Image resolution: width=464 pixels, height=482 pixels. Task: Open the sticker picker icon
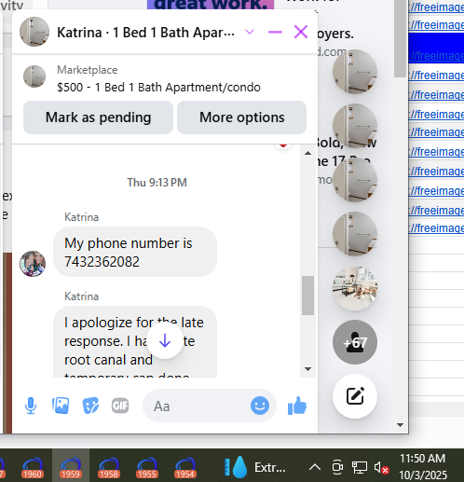[x=90, y=406]
